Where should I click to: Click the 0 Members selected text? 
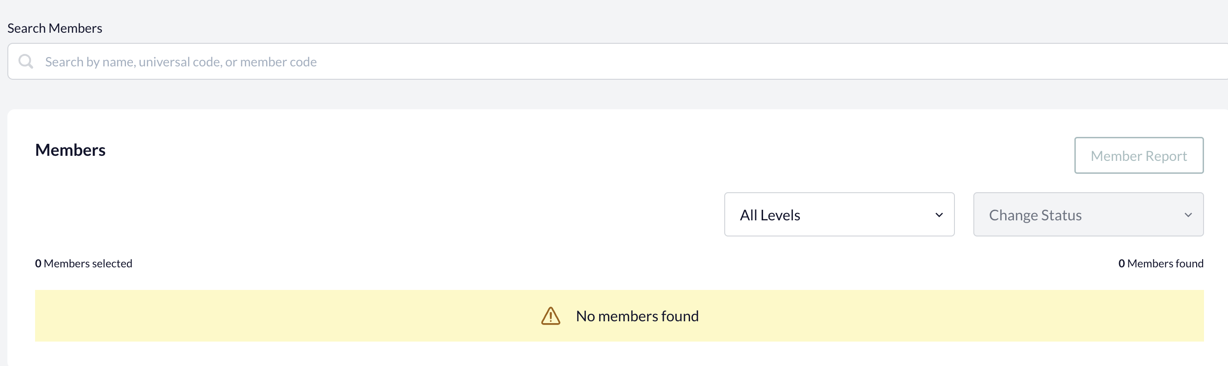tap(83, 264)
